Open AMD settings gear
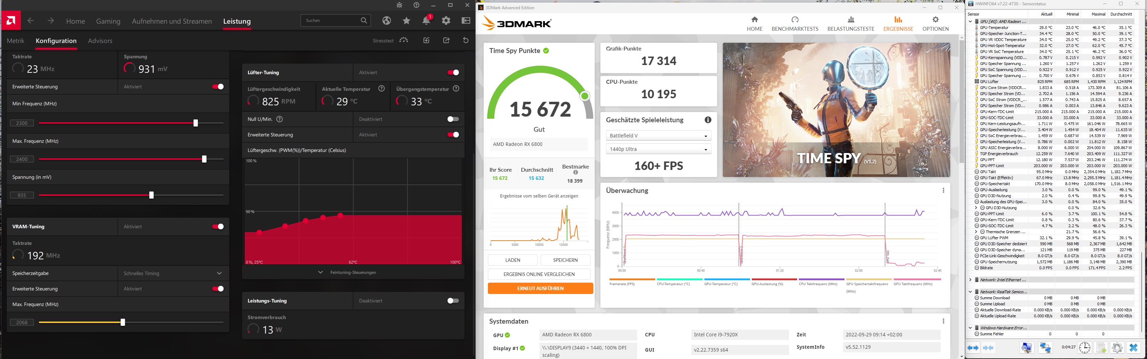1147x359 pixels. (446, 20)
